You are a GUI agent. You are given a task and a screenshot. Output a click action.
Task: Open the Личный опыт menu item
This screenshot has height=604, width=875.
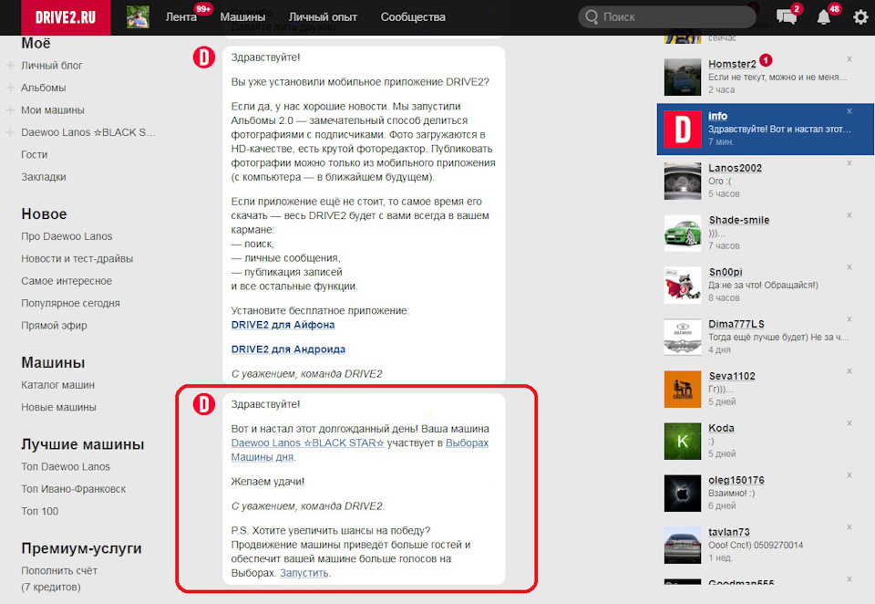tap(323, 17)
